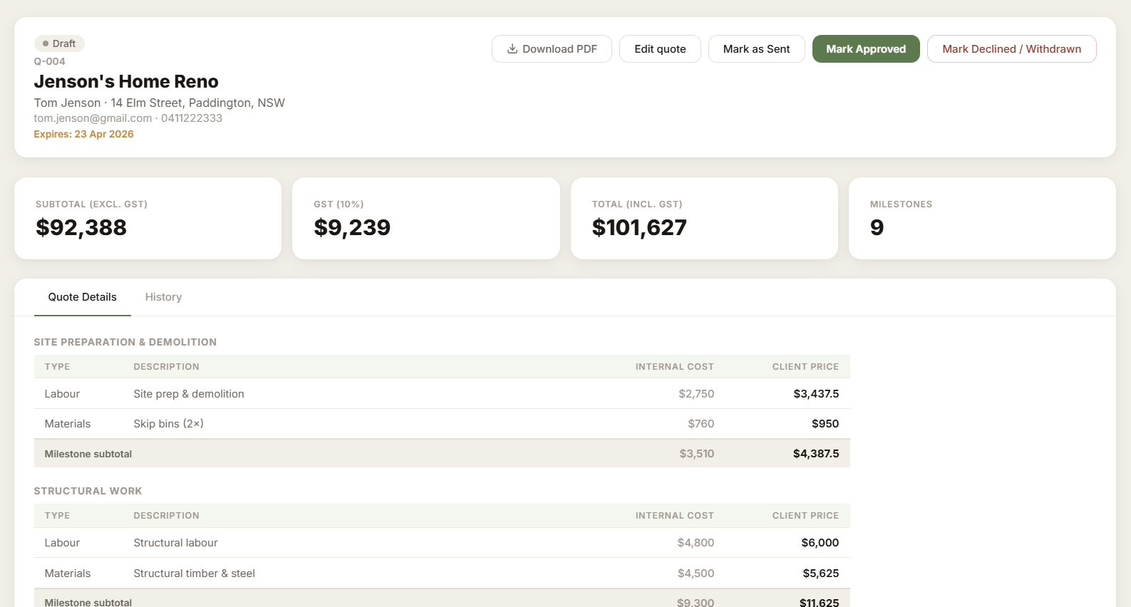1131x607 pixels.
Task: Click the Edit quote button
Action: tap(660, 48)
